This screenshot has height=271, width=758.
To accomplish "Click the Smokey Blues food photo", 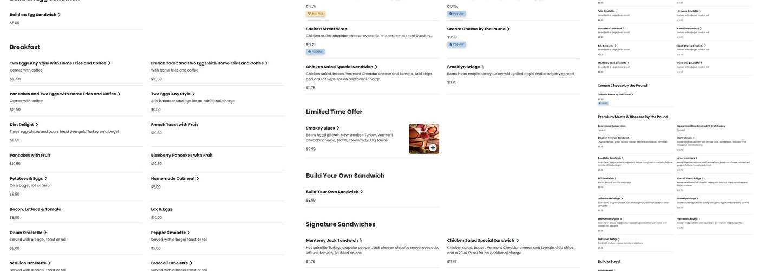I will coord(420,135).
